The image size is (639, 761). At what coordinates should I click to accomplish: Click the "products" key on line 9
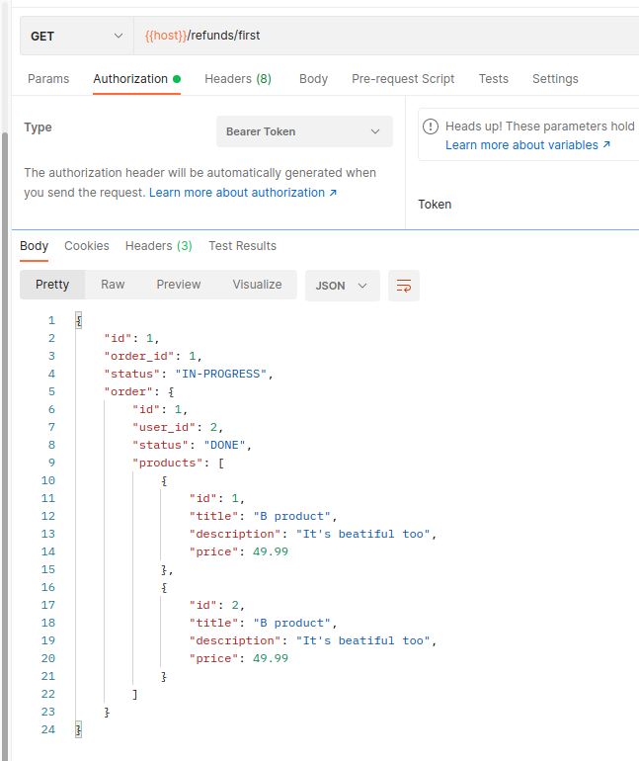click(168, 463)
